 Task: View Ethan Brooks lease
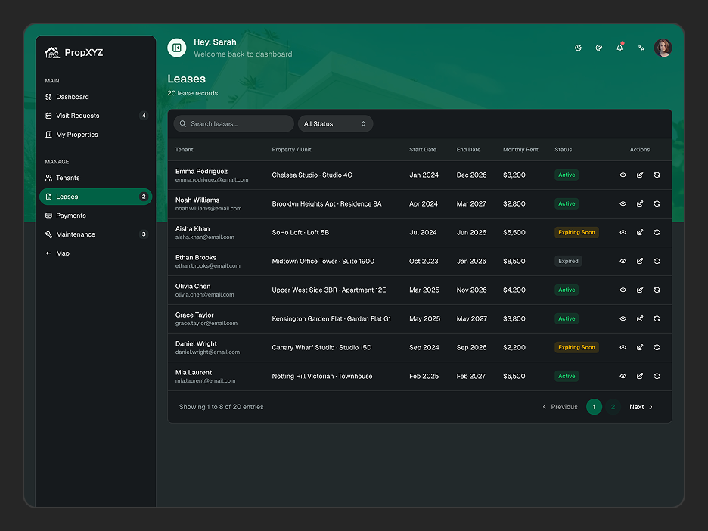pos(623,262)
